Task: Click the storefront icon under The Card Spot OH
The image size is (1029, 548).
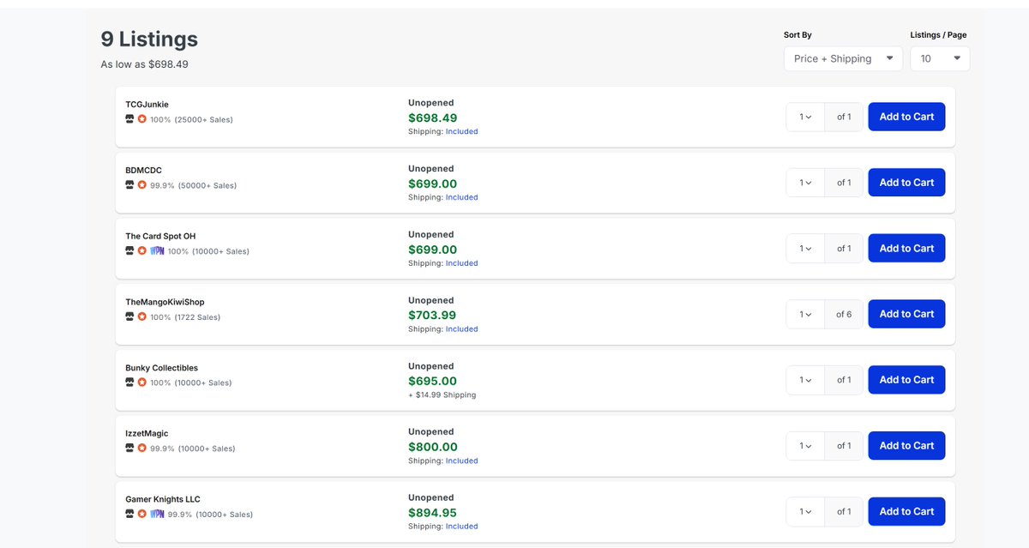Action: (129, 251)
